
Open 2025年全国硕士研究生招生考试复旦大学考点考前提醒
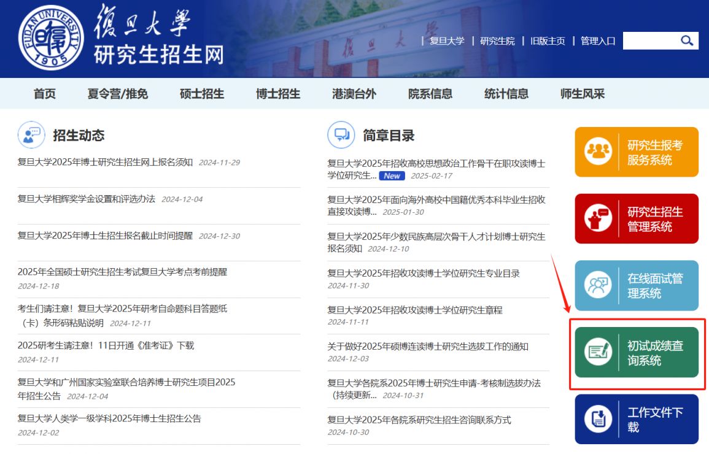point(122,272)
